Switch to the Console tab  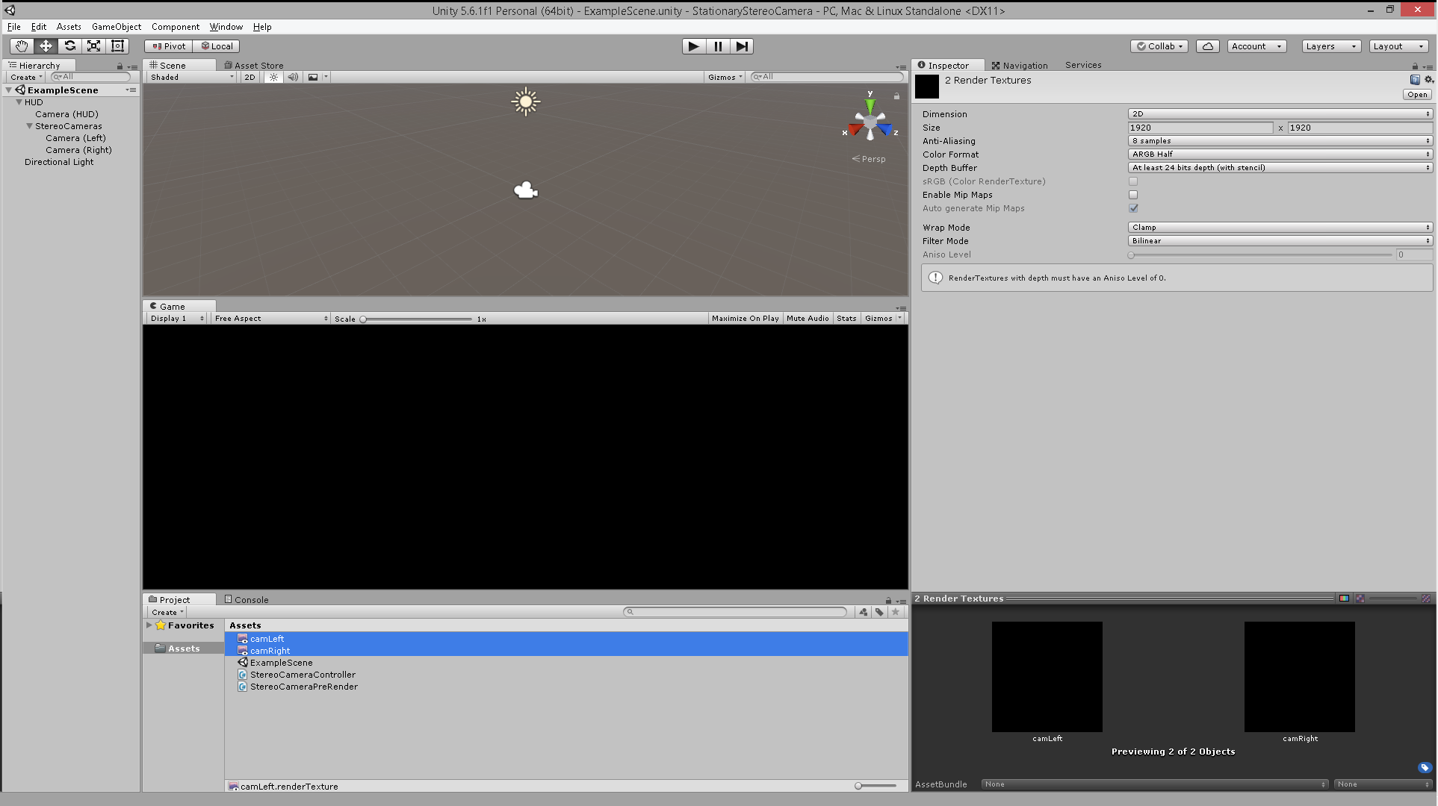[247, 599]
